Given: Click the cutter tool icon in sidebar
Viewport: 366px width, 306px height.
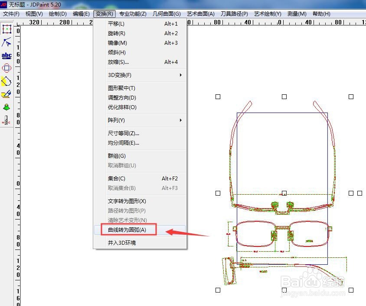Looking at the screenshot, I should (6, 120).
